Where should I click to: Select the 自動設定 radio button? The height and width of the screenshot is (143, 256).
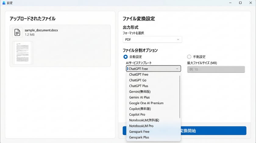coord(126,57)
